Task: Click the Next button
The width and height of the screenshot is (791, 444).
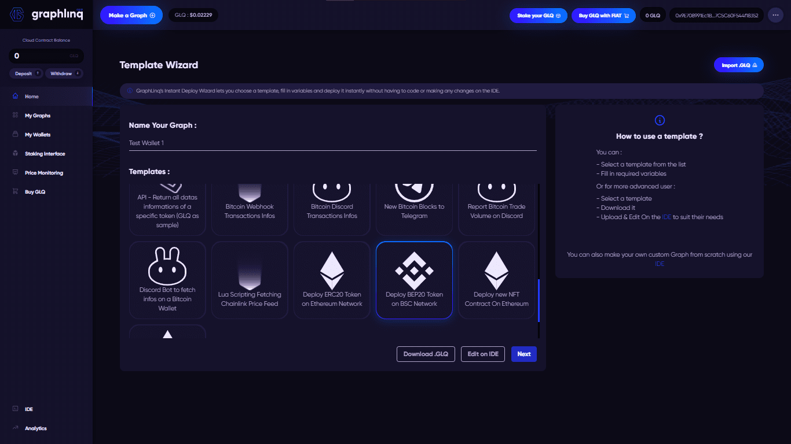Action: pyautogui.click(x=523, y=354)
